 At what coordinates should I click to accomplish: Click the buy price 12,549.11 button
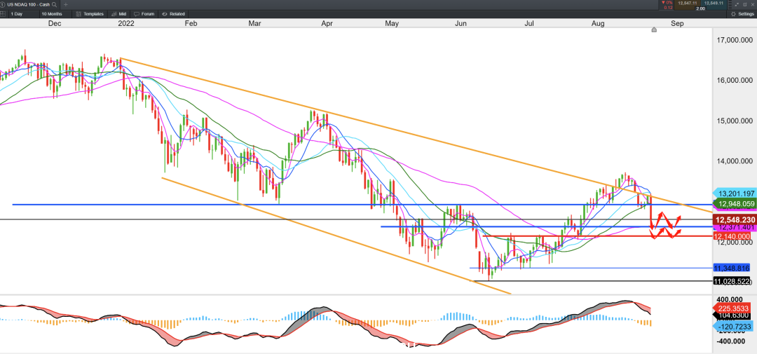tap(714, 4)
